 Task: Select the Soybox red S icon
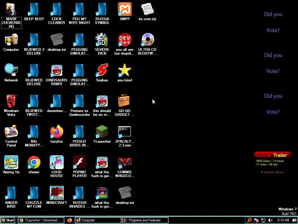pyautogui.click(x=102, y=71)
